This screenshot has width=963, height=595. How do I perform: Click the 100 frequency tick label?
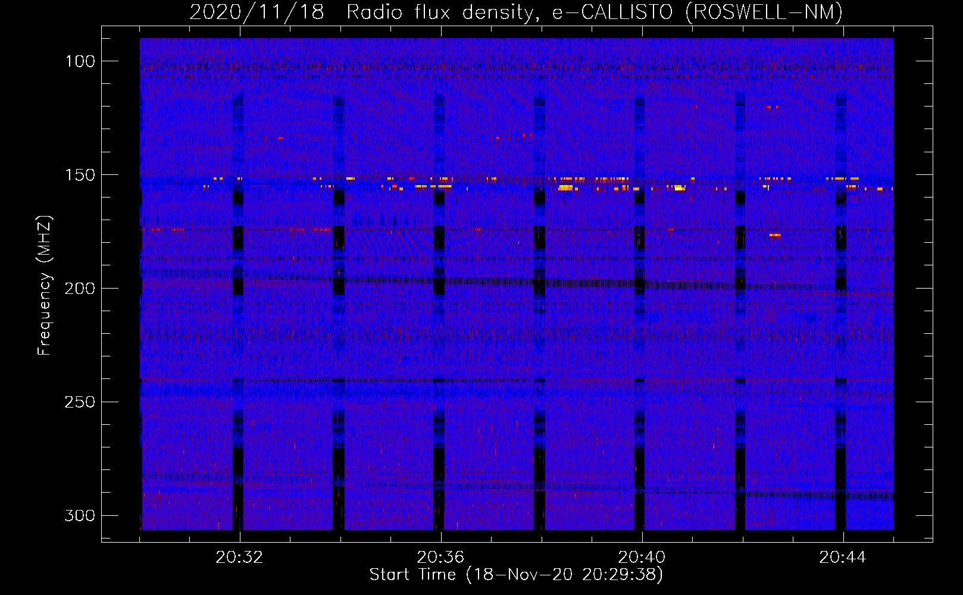click(80, 61)
